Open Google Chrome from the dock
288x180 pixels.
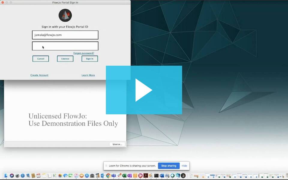(x=108, y=175)
